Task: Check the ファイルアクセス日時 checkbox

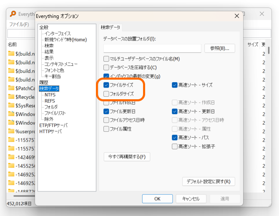Action: [106, 120]
